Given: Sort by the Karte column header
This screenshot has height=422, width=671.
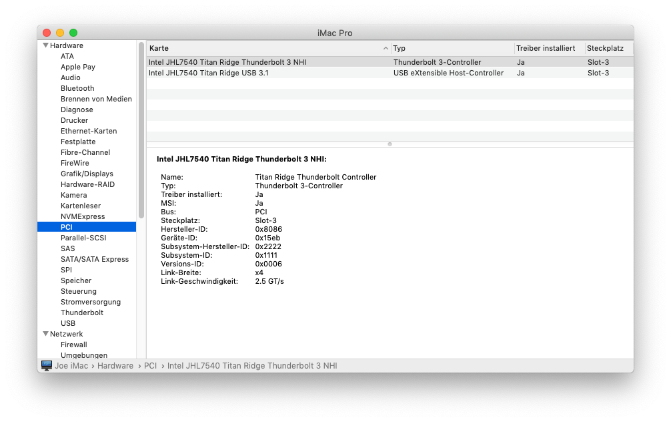Looking at the screenshot, I should [269, 49].
